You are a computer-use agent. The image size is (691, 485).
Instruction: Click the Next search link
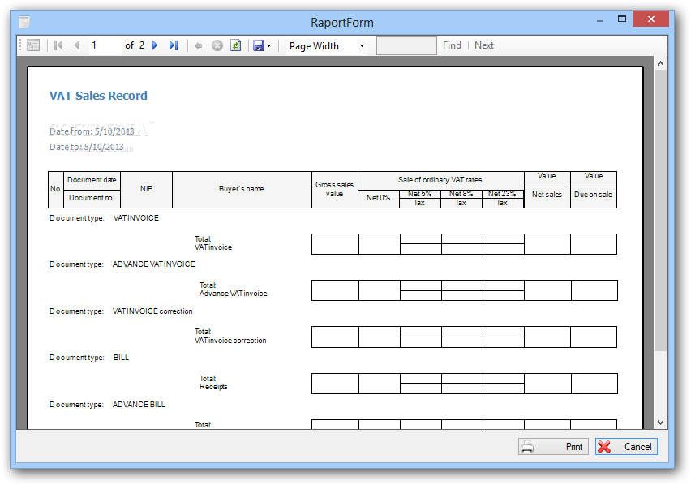(x=484, y=45)
